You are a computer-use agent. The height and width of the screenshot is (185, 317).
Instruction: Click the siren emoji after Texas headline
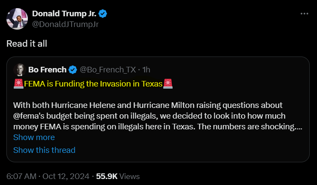coord(168,83)
